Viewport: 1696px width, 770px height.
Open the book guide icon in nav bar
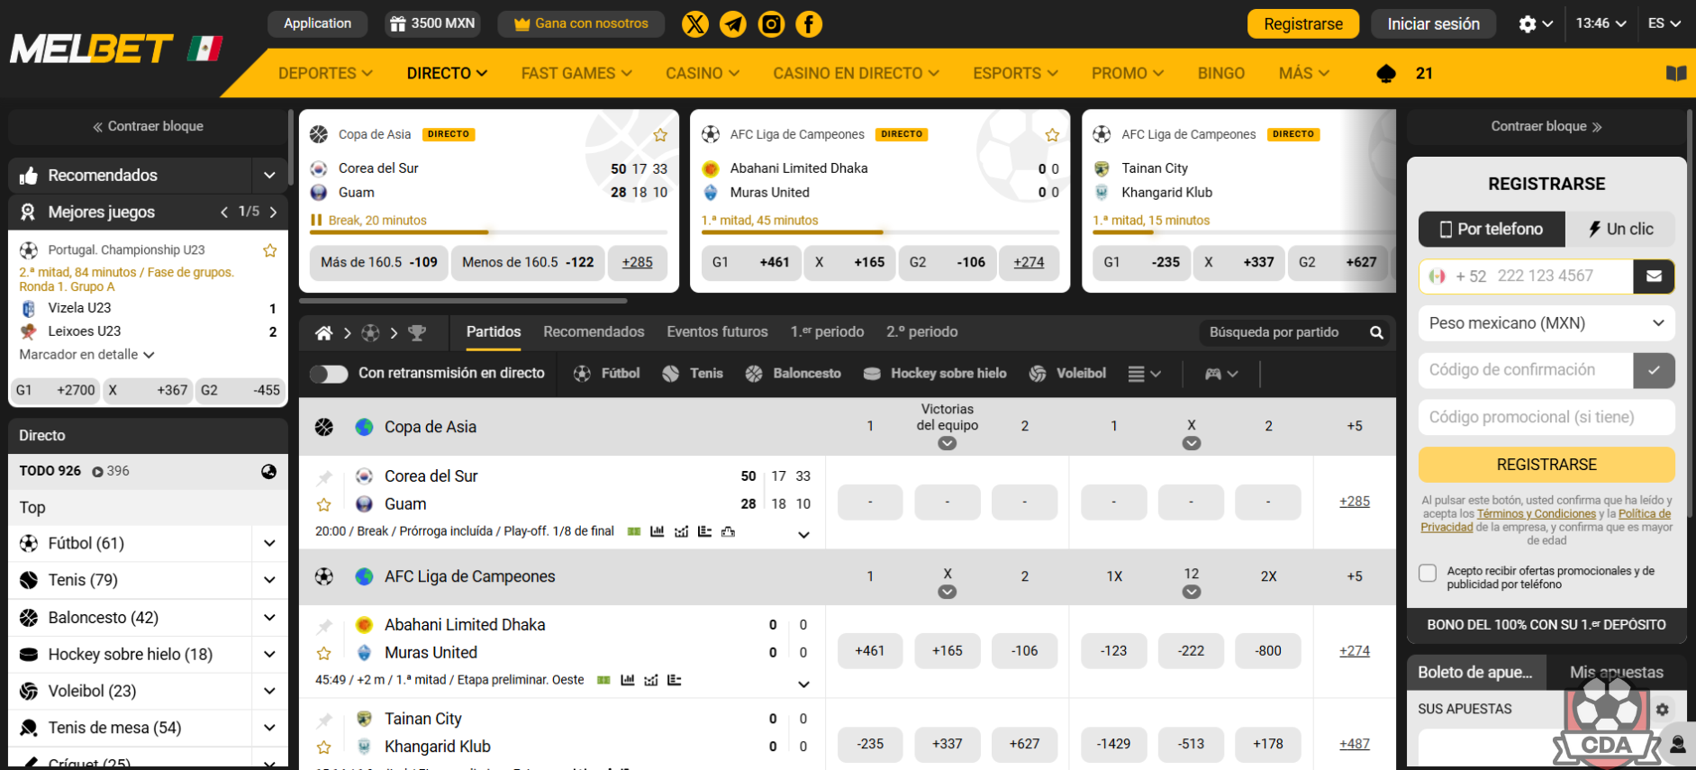[x=1676, y=73]
